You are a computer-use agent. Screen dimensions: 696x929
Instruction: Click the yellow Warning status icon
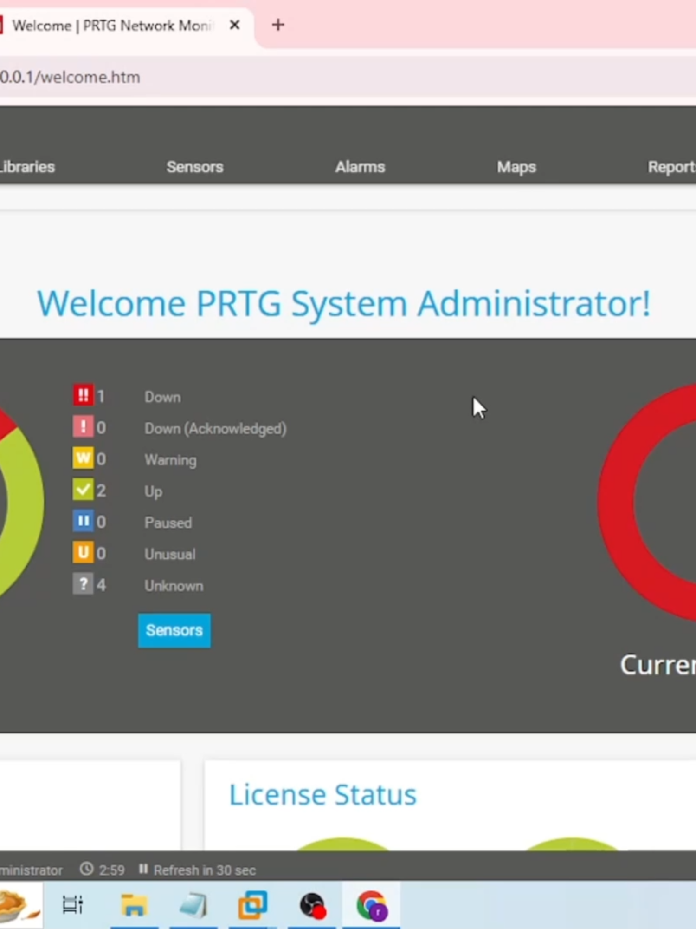click(83, 458)
